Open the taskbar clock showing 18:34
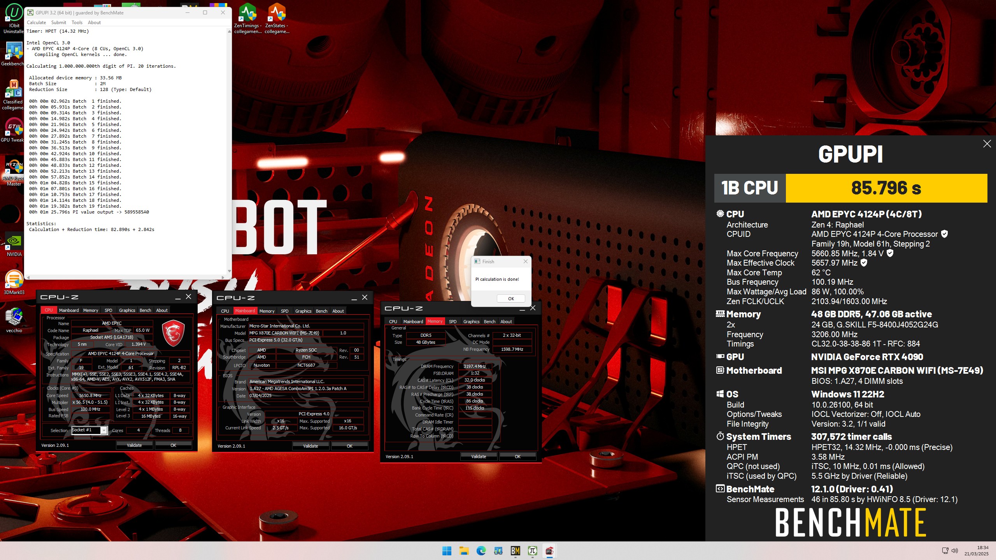The height and width of the screenshot is (560, 996). click(x=977, y=551)
